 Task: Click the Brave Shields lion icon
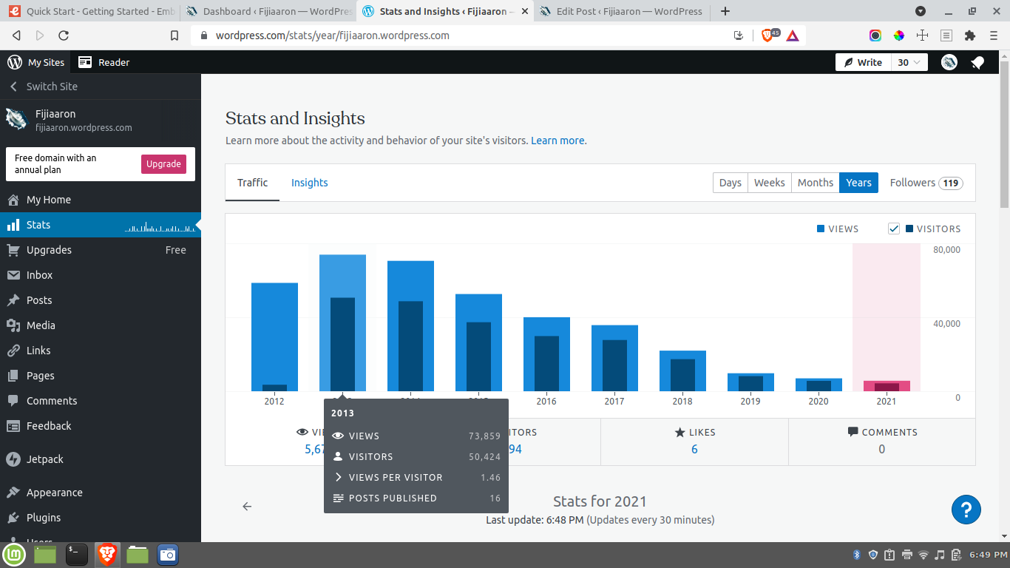pyautogui.click(x=767, y=35)
